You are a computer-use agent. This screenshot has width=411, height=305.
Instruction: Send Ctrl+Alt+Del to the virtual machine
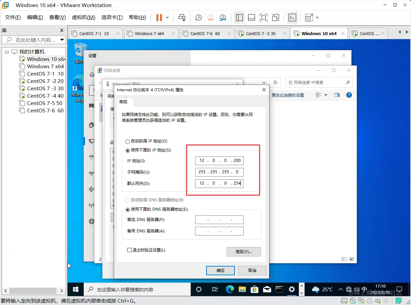click(182, 17)
